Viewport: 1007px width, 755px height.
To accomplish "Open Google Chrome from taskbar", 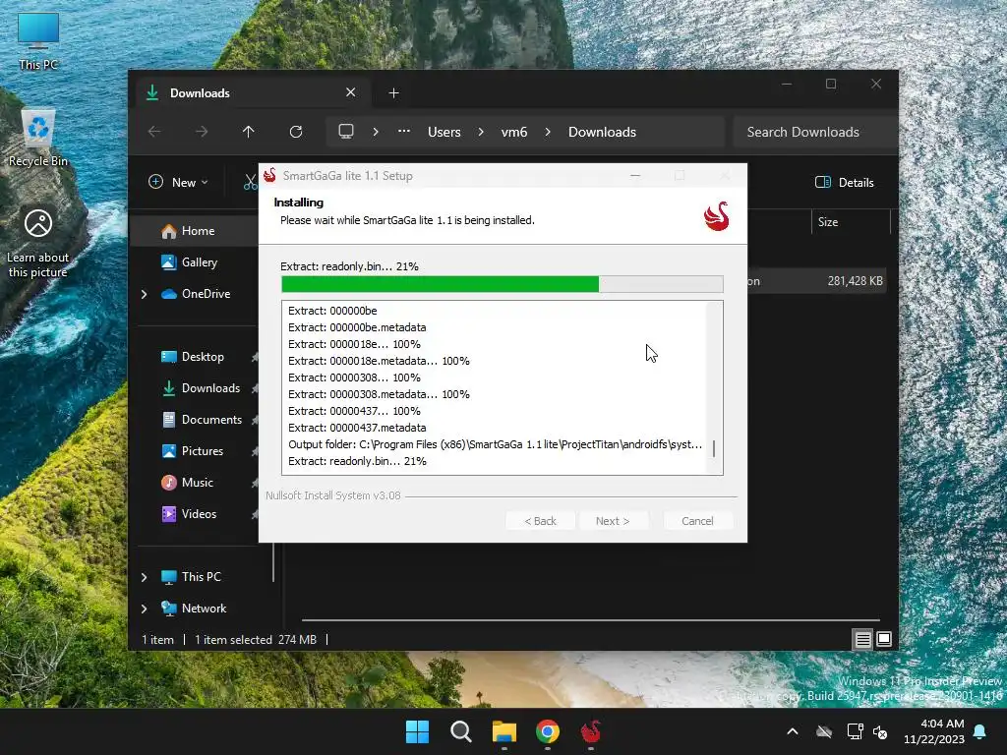I will [548, 731].
